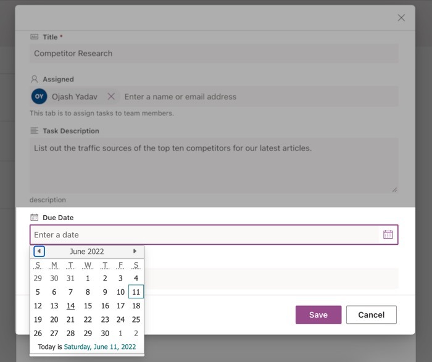This screenshot has width=432, height=362.
Task: Select greyed July 1 in the calendar
Action: (120, 333)
